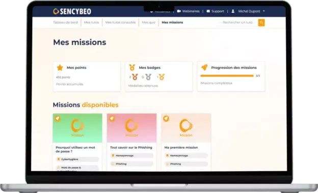This screenshot has height=193, width=318.
Task: Click the missions progress bar
Action: click(227, 76)
